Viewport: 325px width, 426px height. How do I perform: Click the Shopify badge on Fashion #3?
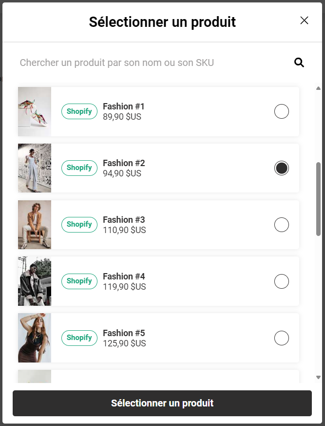(x=79, y=224)
